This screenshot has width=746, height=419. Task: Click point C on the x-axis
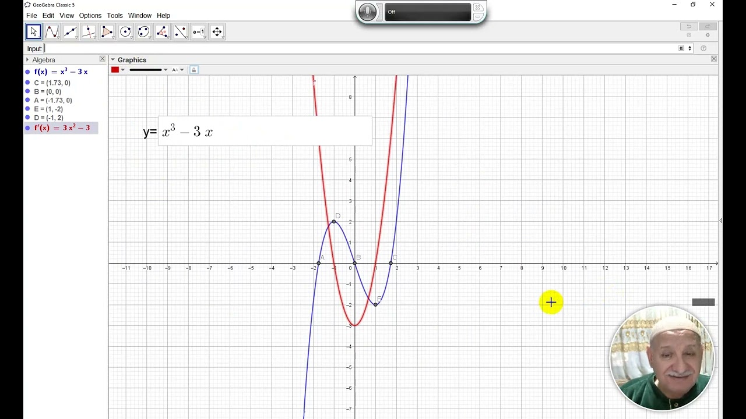click(391, 263)
